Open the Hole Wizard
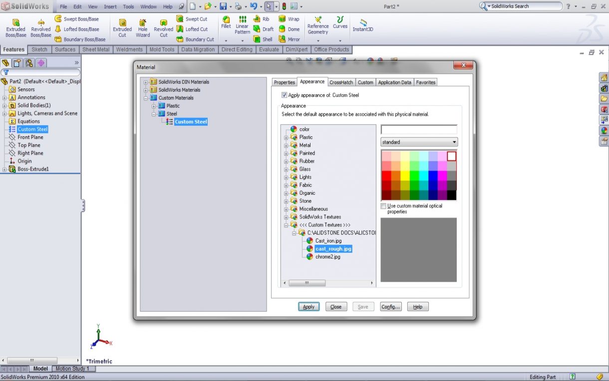Image resolution: width=609 pixels, height=381 pixels. point(143,28)
